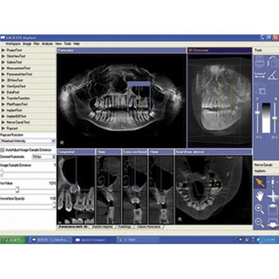This screenshot has height=279, width=279.
Task: Click the Windows Start button
Action: coord(13,239)
